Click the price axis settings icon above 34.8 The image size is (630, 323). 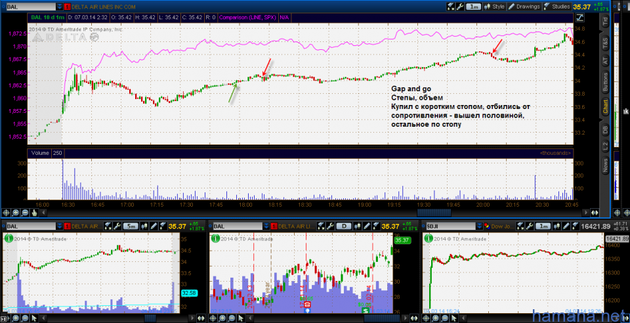pos(579,17)
